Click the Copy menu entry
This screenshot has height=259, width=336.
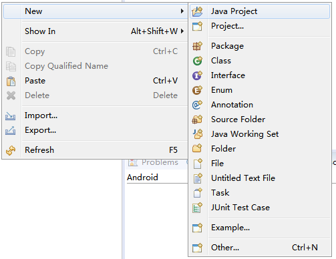96,51
